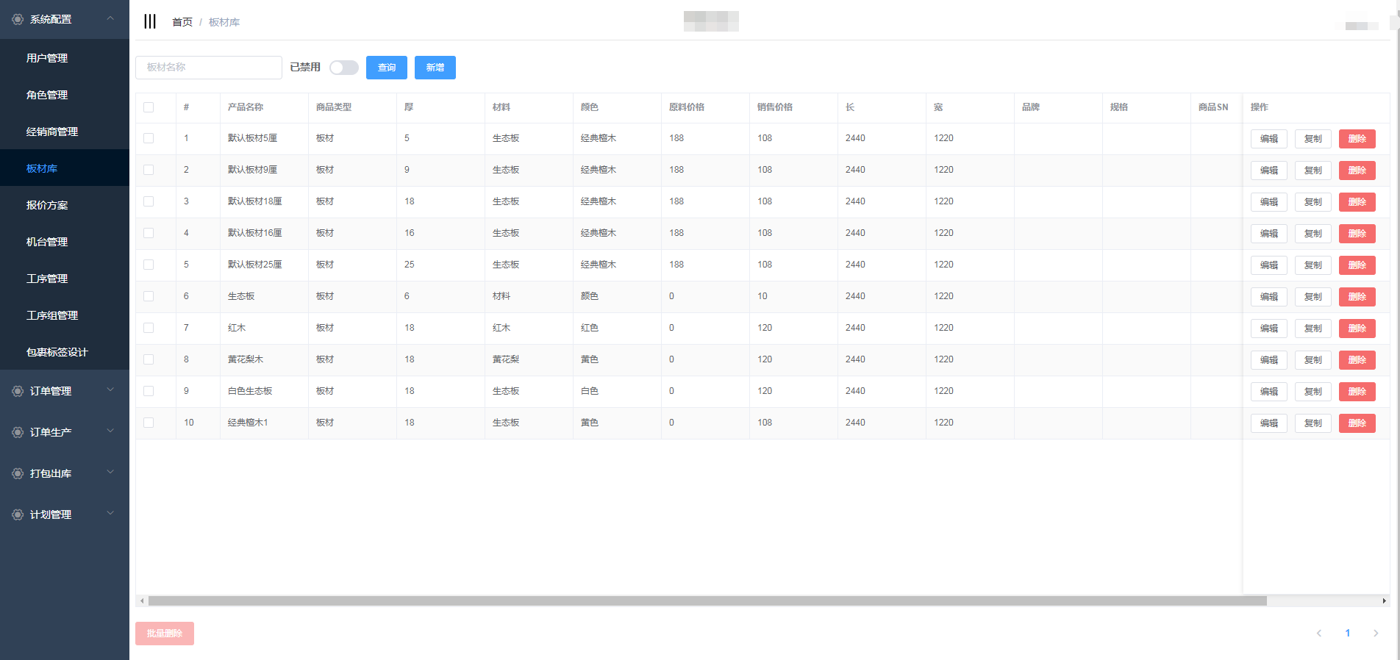Viewport: 1400px width, 660px height.
Task: Delete the 黄花梨木 row
Action: click(x=1357, y=360)
